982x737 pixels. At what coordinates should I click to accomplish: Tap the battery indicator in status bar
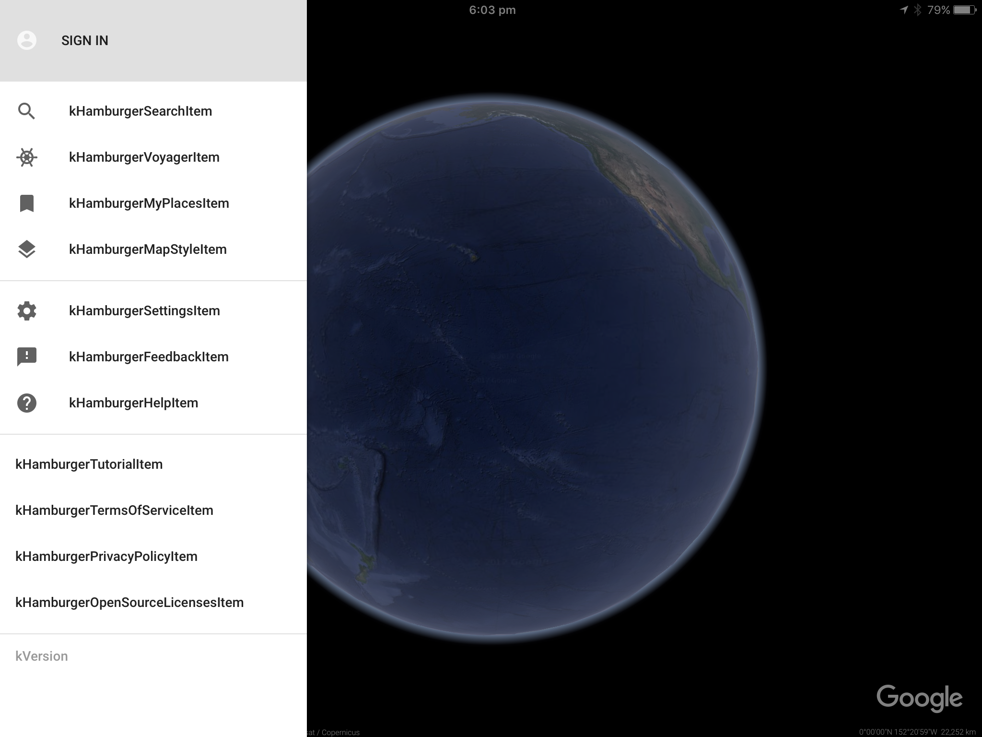point(964,10)
